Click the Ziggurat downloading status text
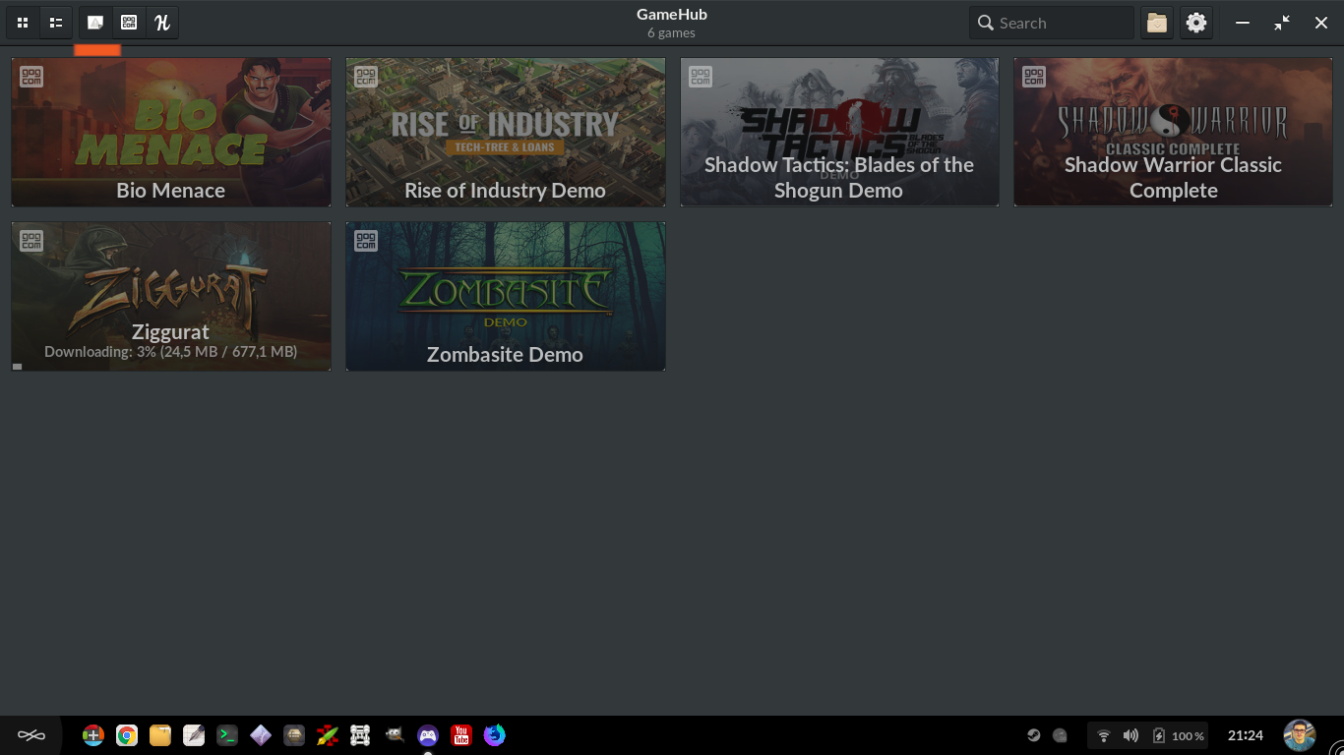This screenshot has height=755, width=1344. pyautogui.click(x=171, y=352)
